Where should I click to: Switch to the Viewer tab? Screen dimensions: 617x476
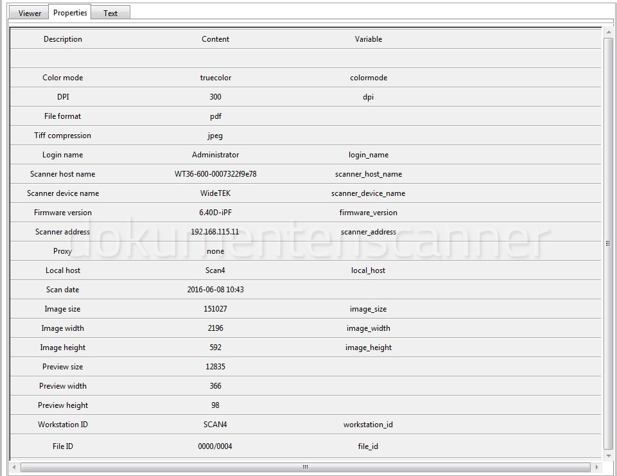click(x=30, y=13)
